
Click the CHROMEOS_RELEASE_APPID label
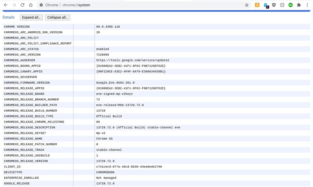(24, 88)
